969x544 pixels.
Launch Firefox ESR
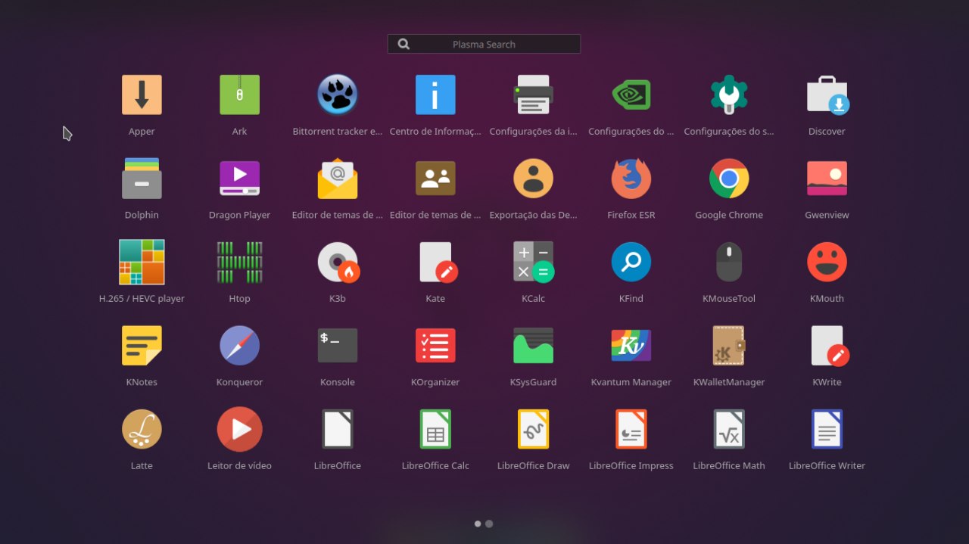[x=631, y=179]
